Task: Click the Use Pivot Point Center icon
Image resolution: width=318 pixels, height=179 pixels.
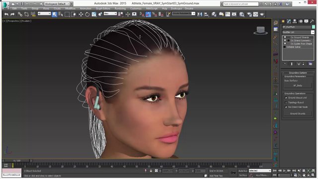Action: 120,14
